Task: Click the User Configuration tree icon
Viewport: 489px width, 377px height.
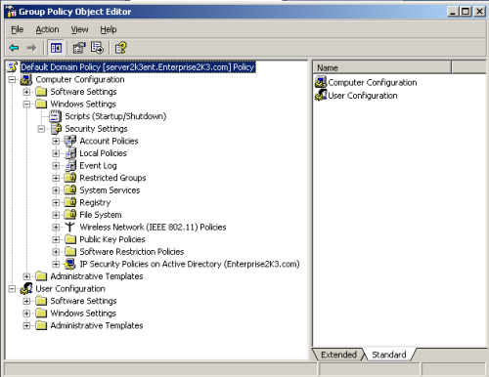Action: [x=26, y=288]
